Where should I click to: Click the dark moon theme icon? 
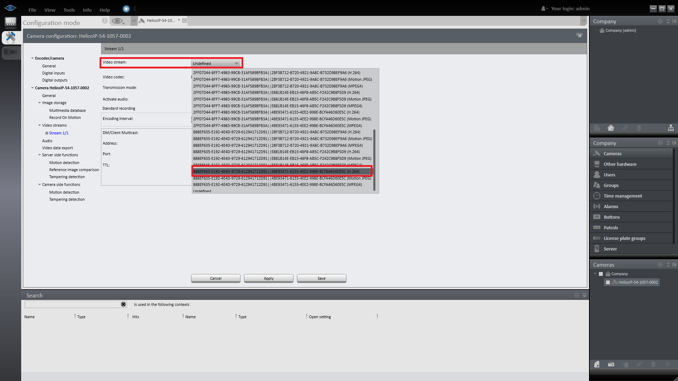tap(136, 9)
